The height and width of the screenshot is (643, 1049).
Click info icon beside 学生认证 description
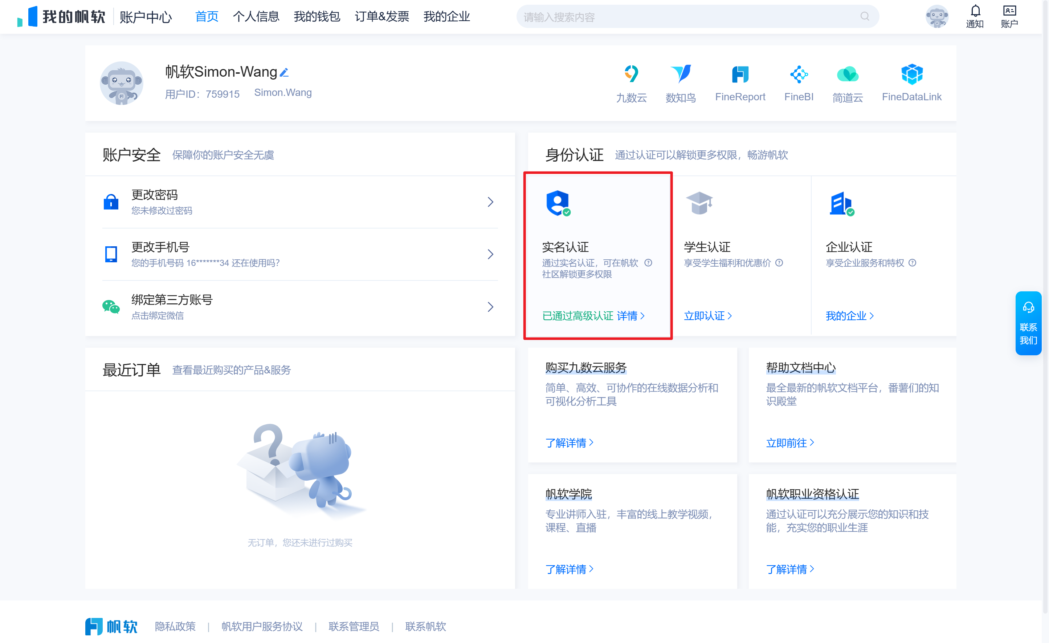(779, 263)
